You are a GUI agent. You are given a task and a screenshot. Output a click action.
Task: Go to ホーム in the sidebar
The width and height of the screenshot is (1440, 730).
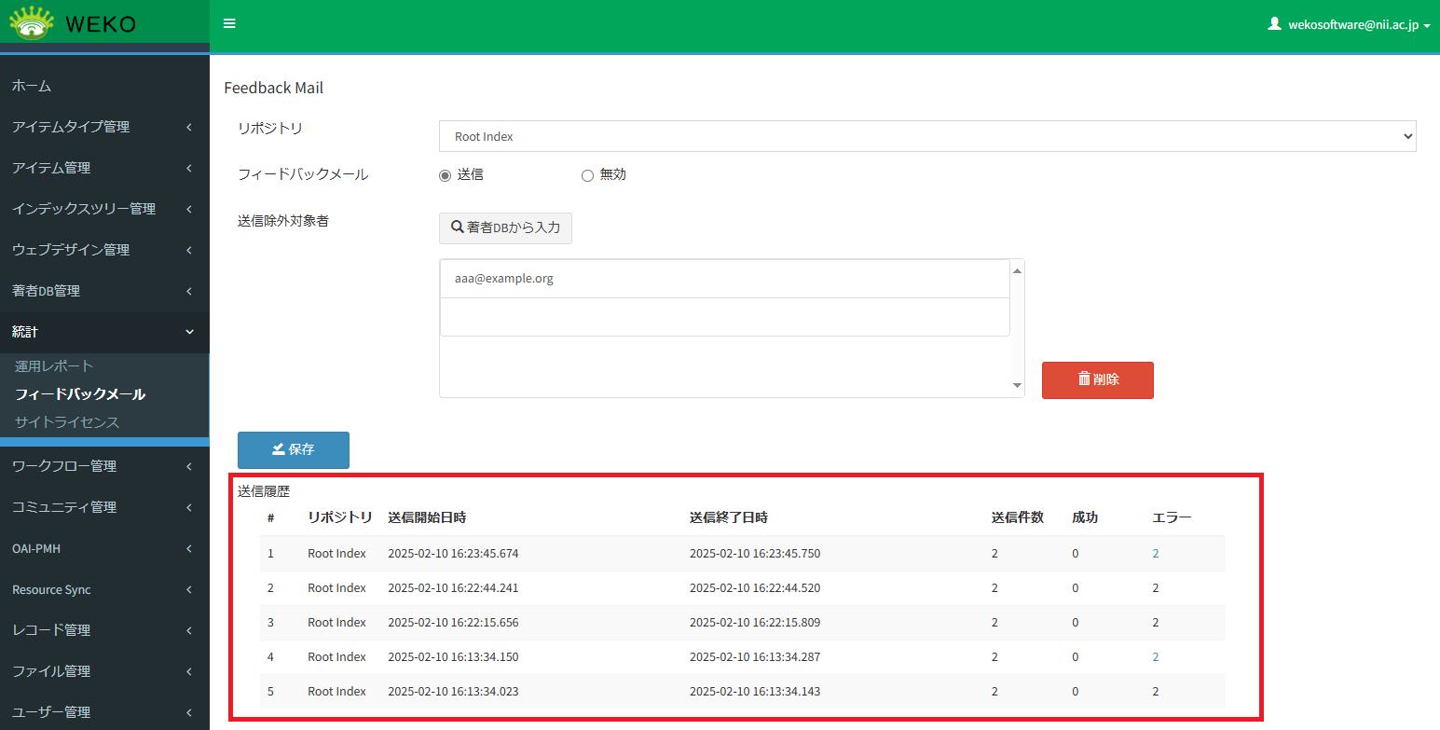(32, 86)
